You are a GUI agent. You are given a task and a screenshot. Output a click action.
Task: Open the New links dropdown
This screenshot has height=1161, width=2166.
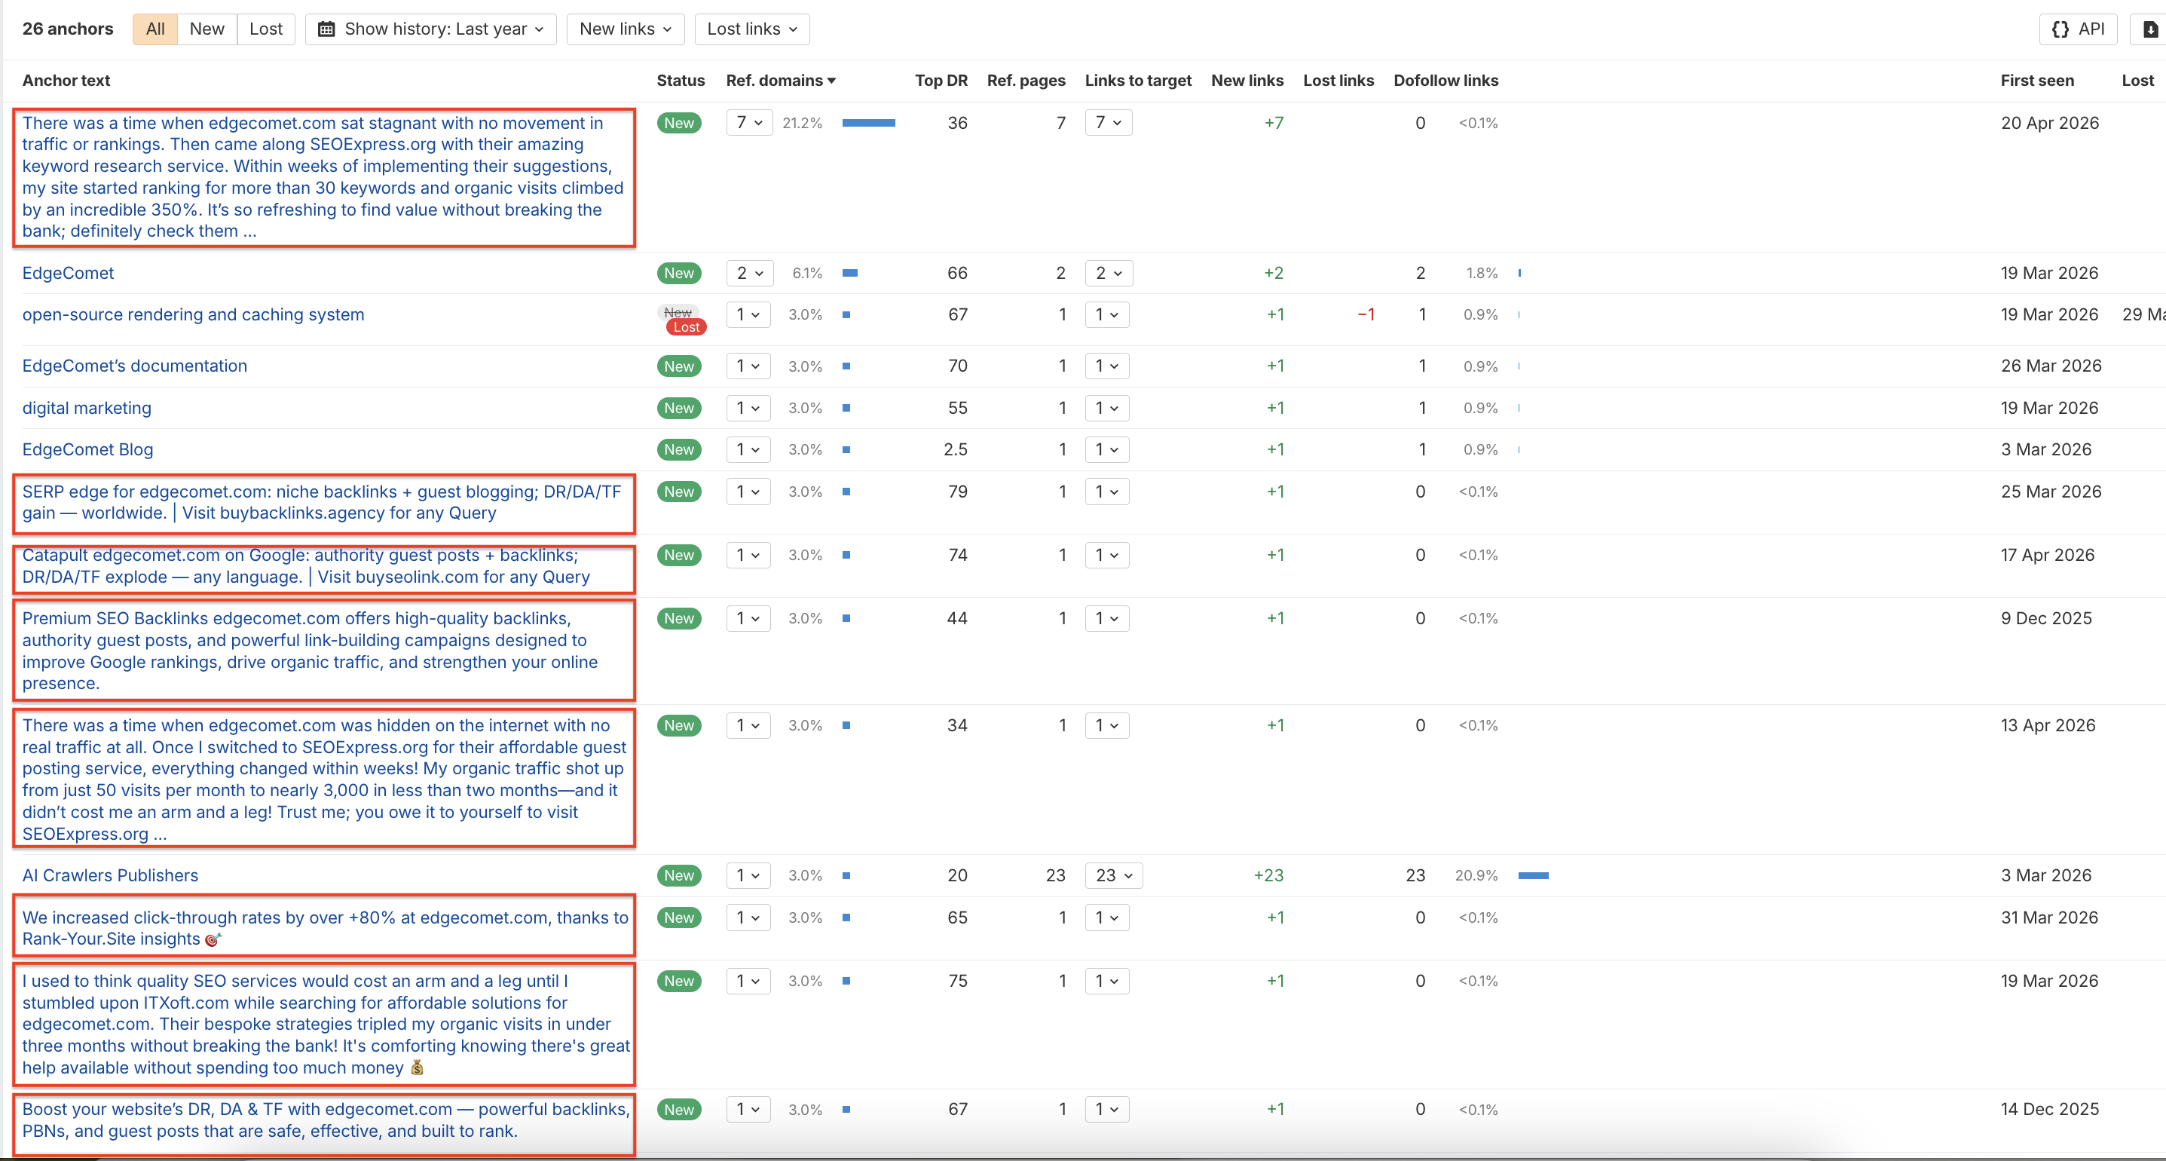[625, 29]
